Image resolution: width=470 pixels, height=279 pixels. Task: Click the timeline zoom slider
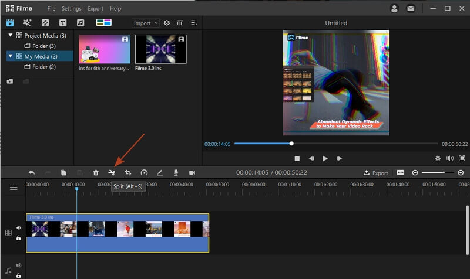click(x=438, y=172)
